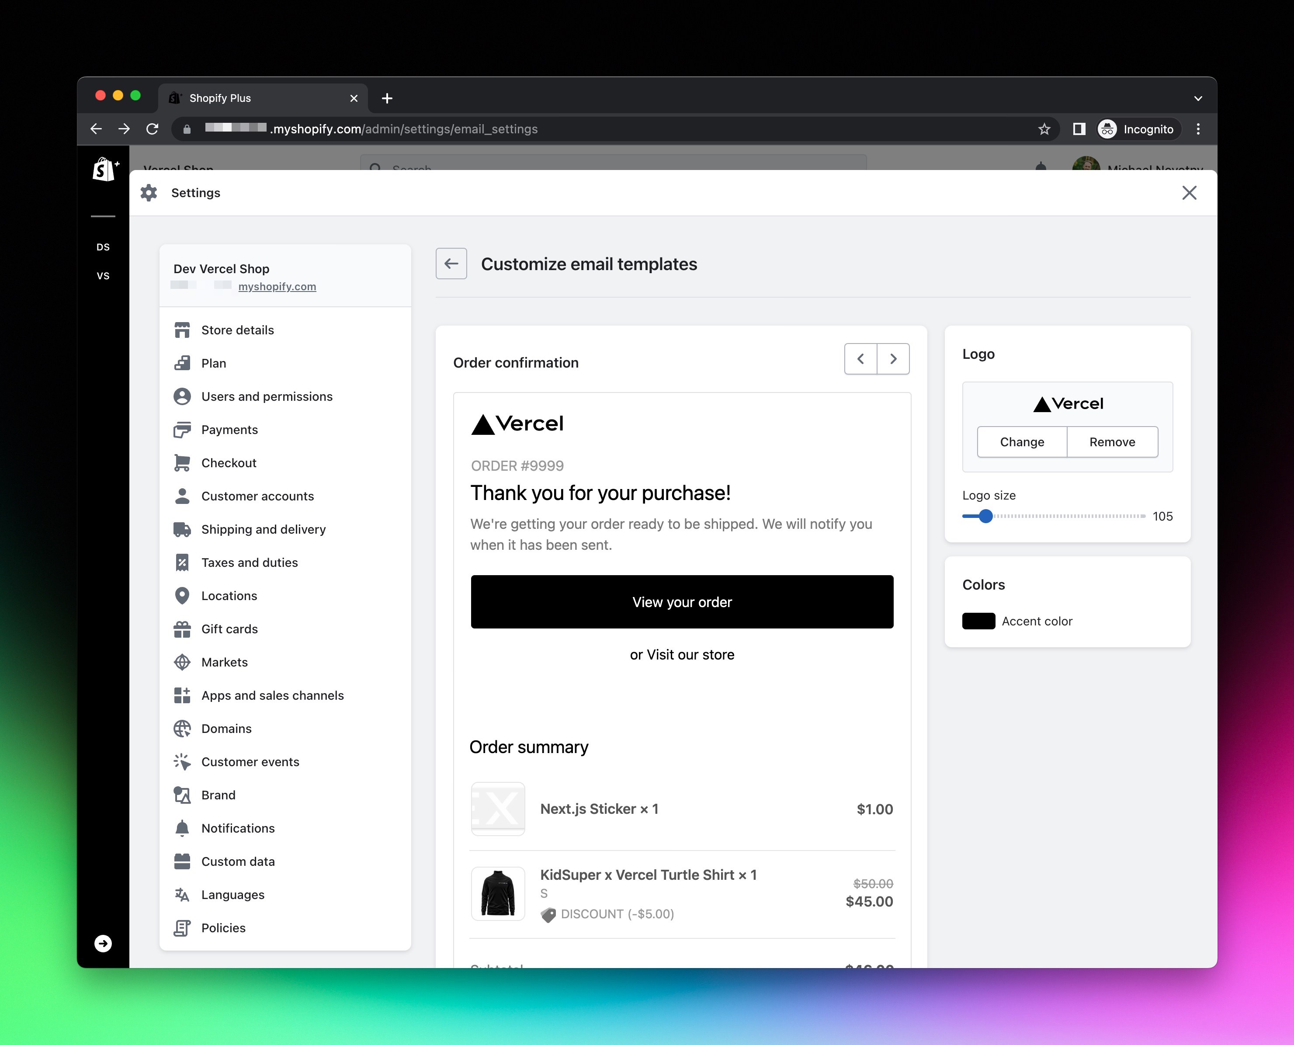Click Vercel logo in email preview
This screenshot has width=1294, height=1045.
point(517,424)
